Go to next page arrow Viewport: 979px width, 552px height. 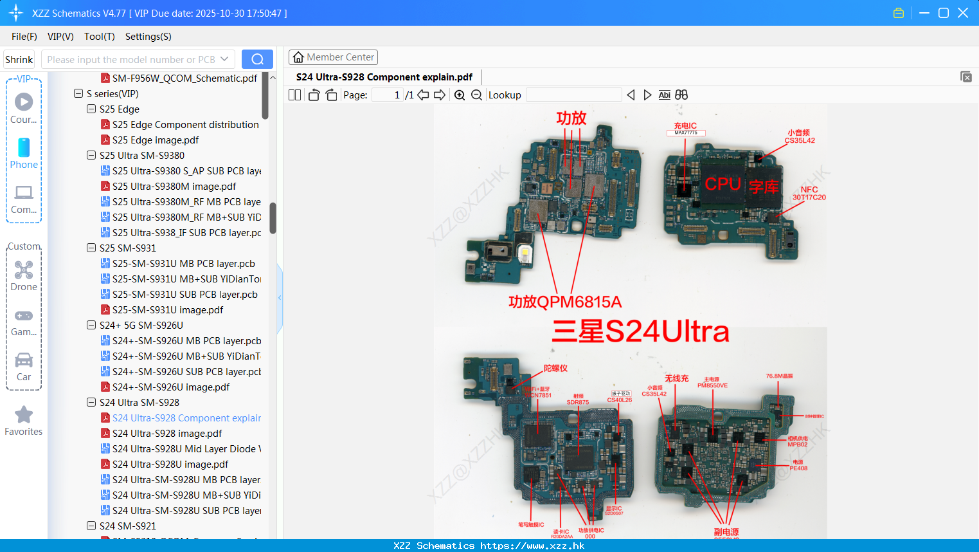coord(440,95)
